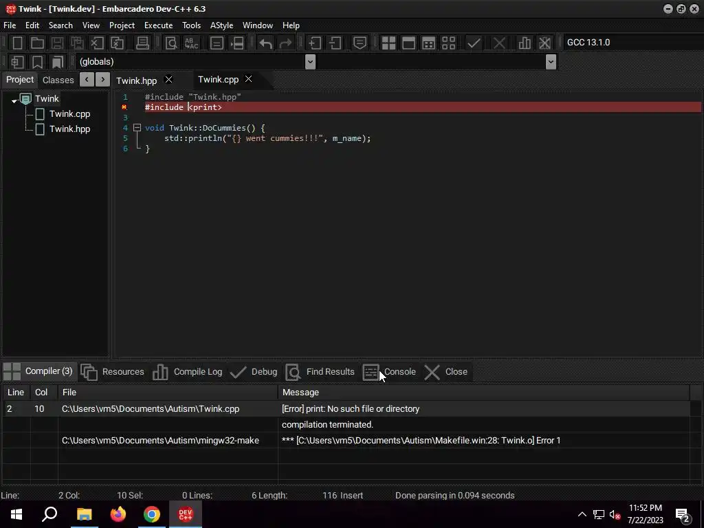Click the Redo arrow icon

point(285,43)
